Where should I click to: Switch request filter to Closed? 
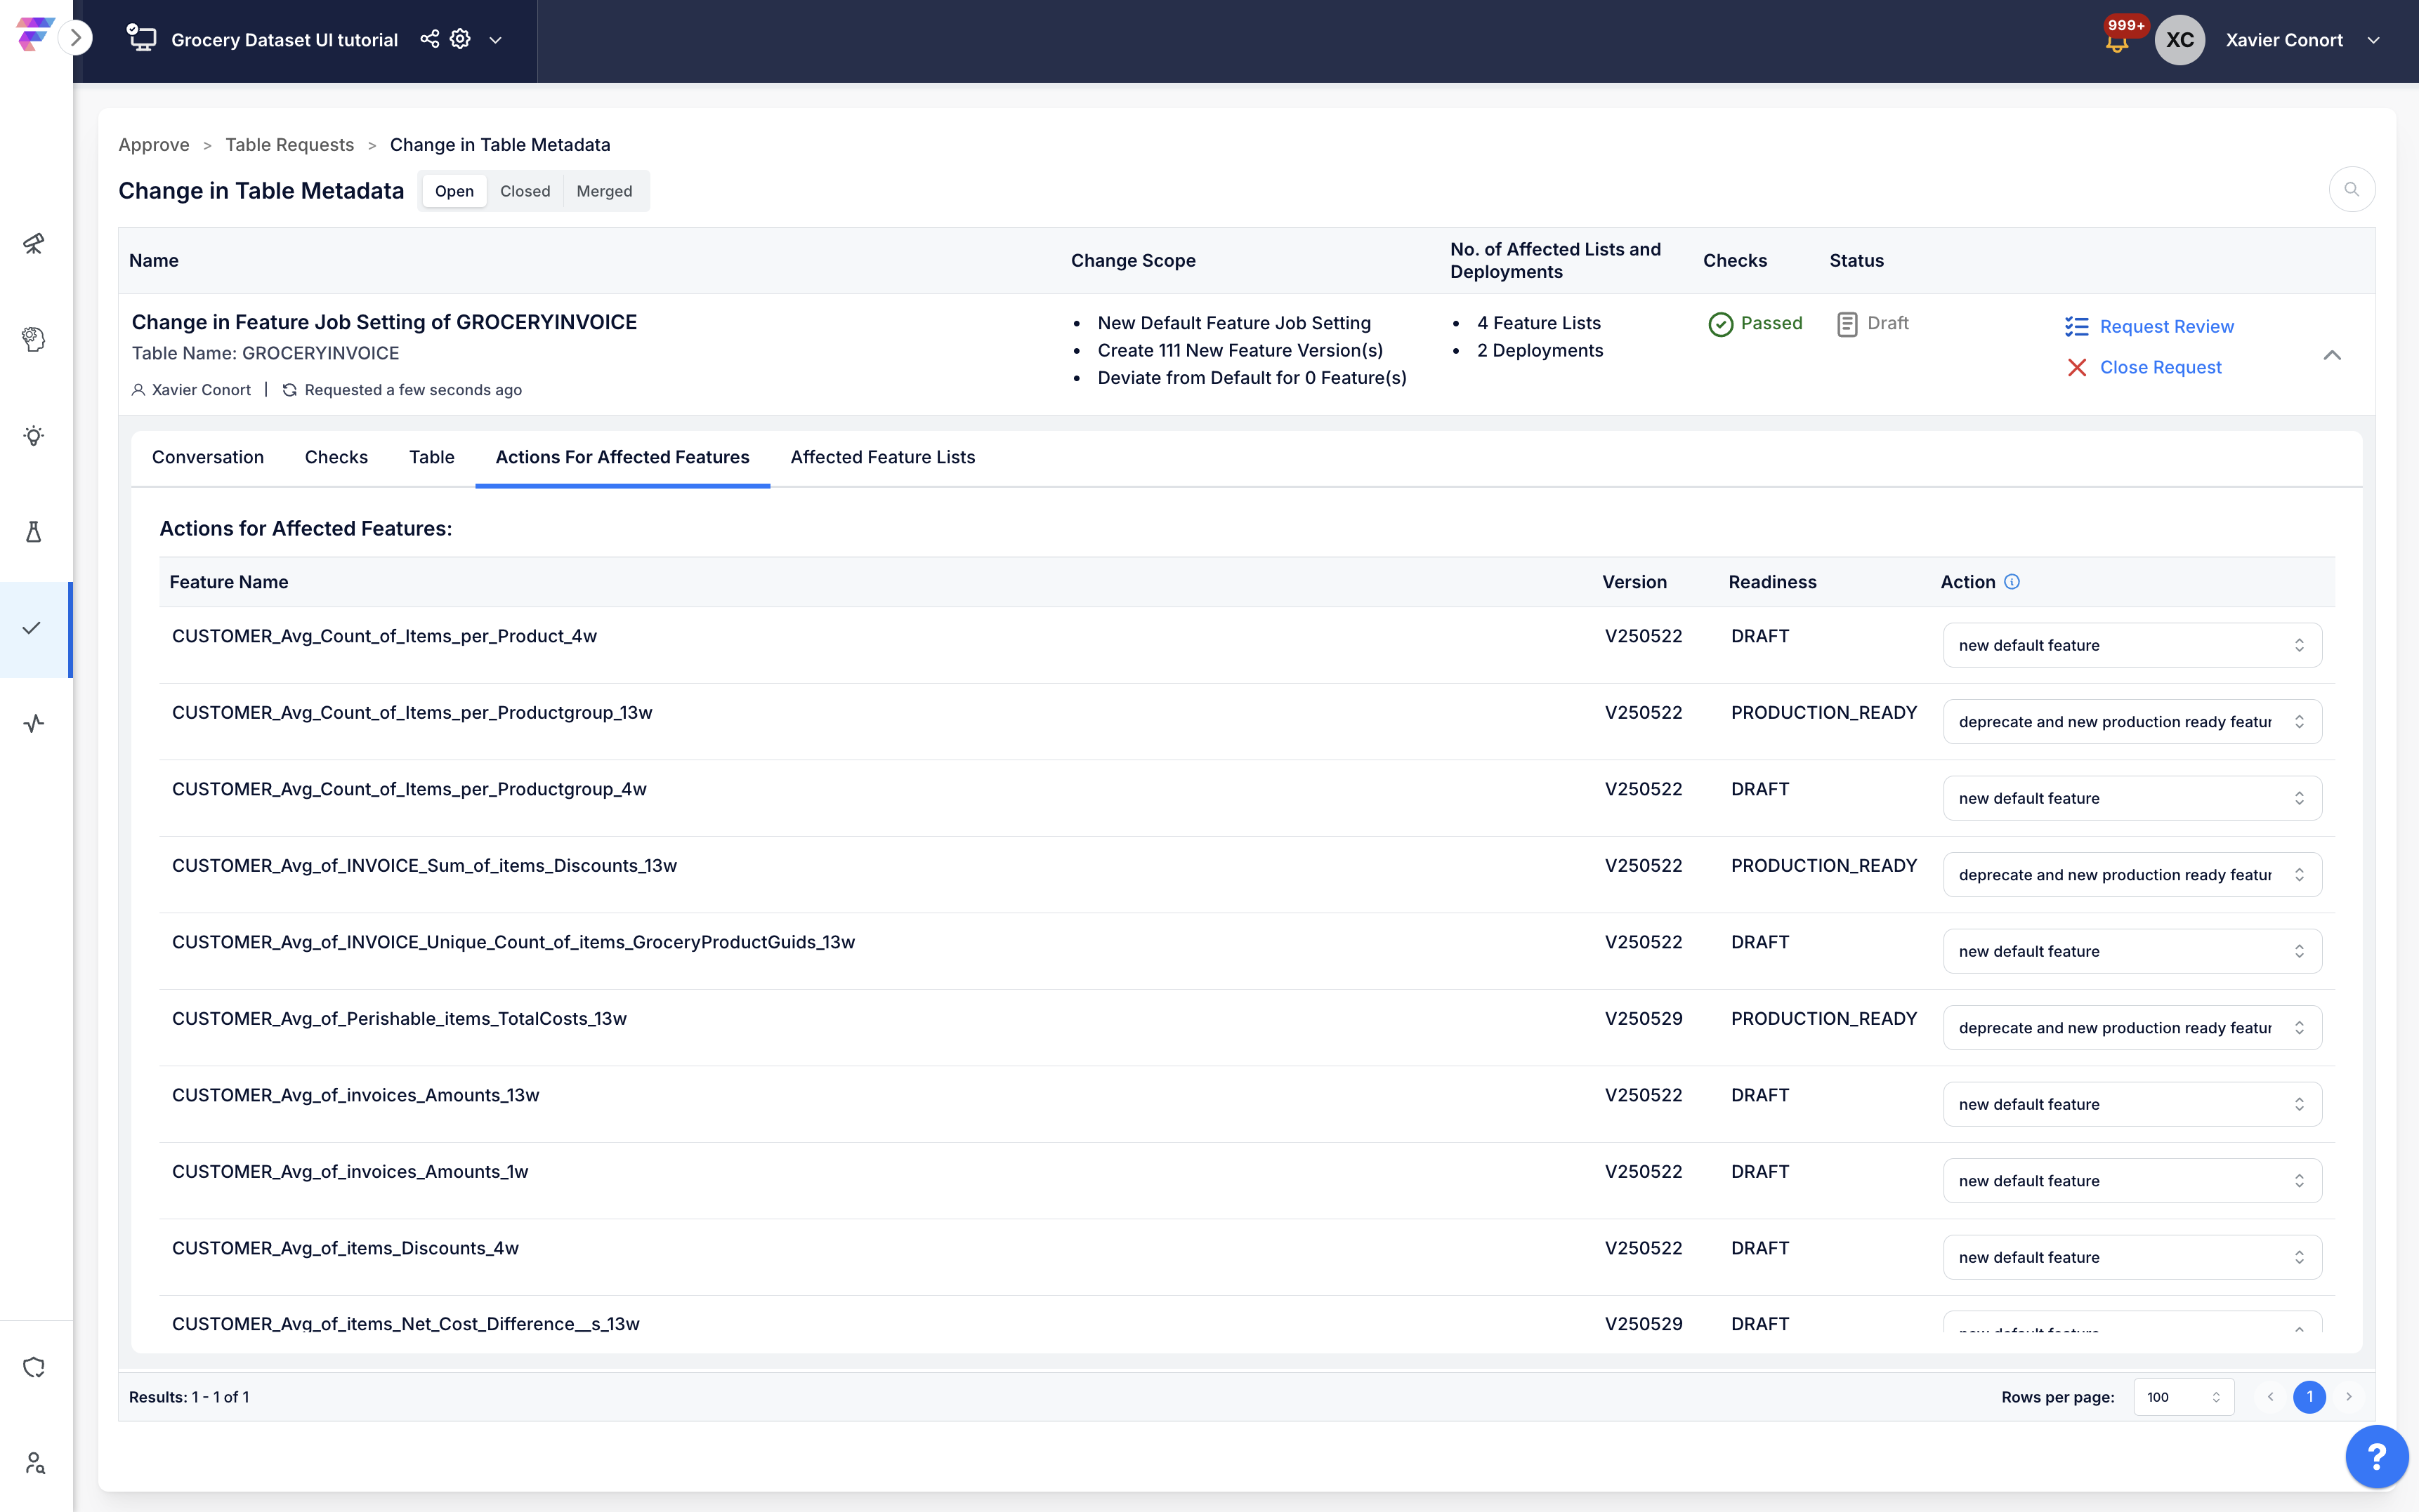coord(525,191)
